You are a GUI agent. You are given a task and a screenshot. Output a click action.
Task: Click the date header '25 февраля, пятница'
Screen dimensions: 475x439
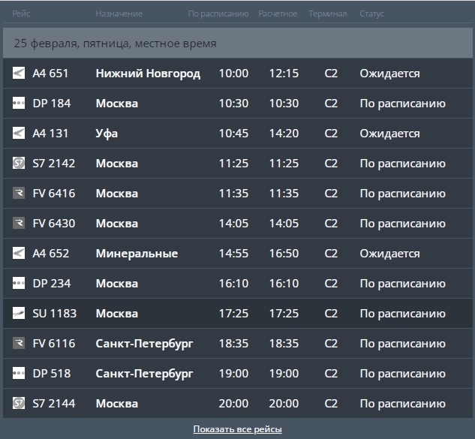[x=115, y=44]
